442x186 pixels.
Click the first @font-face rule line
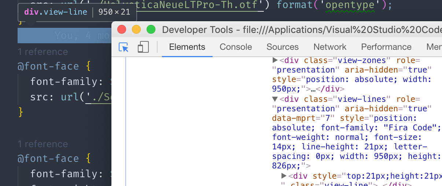pyautogui.click(x=54, y=66)
